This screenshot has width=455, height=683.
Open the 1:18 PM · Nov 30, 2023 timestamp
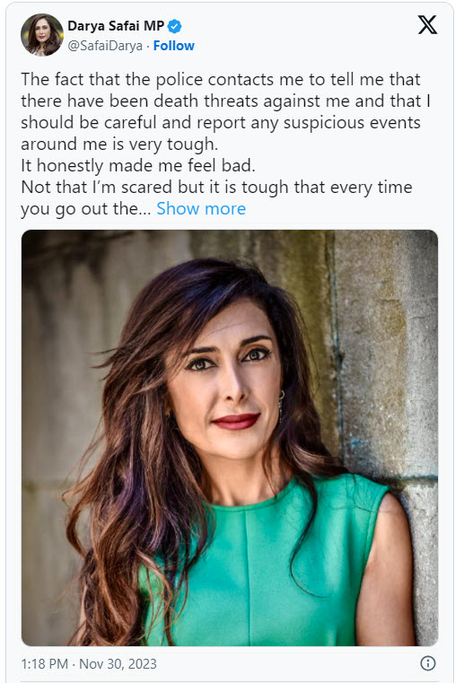tap(89, 664)
